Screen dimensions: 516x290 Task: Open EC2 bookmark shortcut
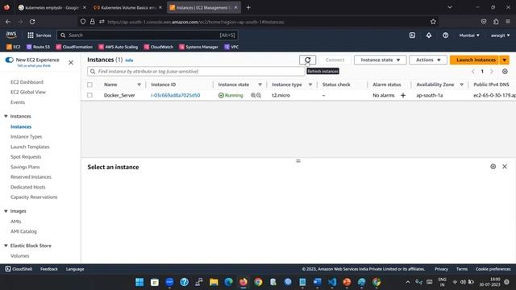(14, 47)
